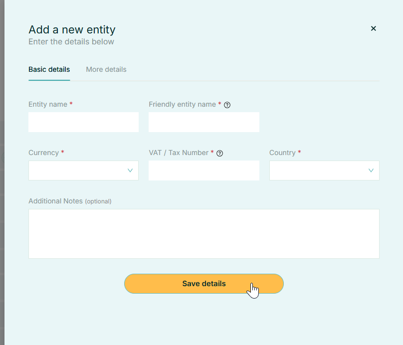This screenshot has width=403, height=345.
Task: Focus the Entity name input field
Action: click(83, 122)
